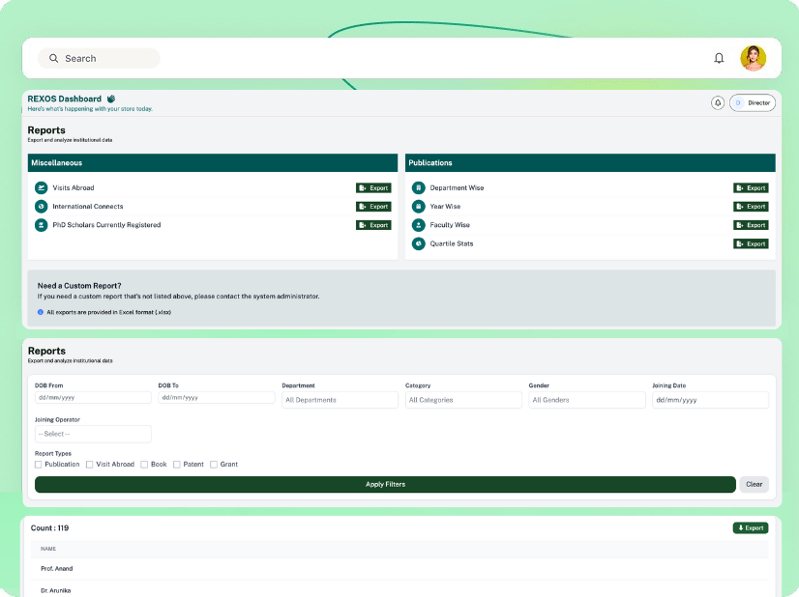Viewport: 799px width, 597px height.
Task: Open the All Departments dropdown
Action: pos(340,400)
